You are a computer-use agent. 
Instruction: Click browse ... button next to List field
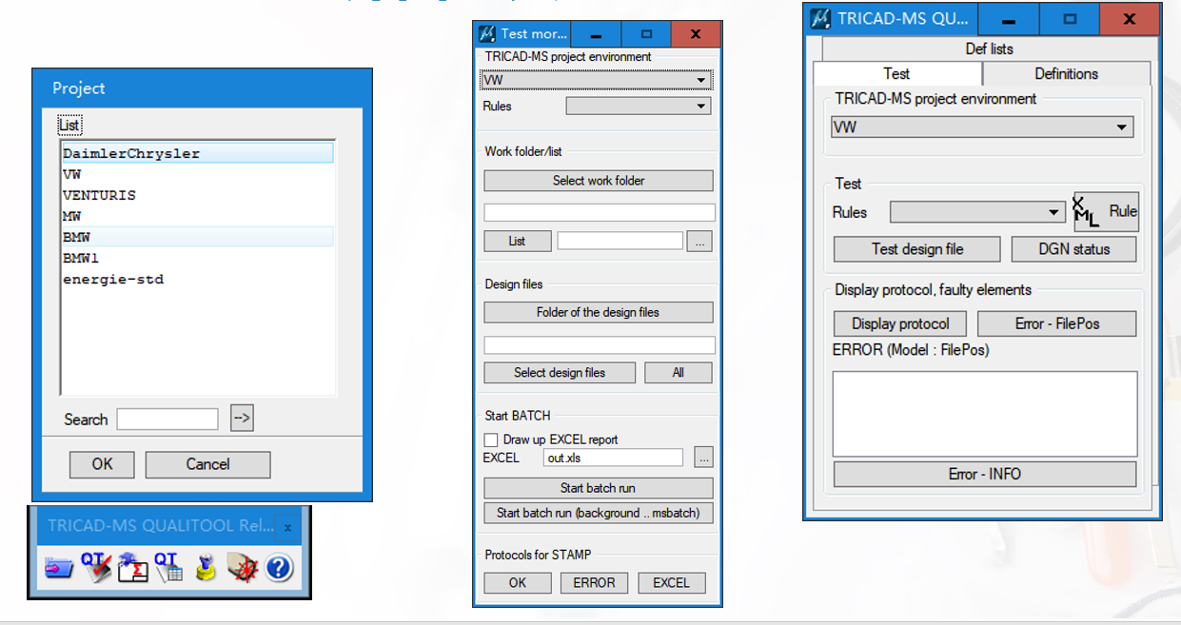(x=700, y=242)
